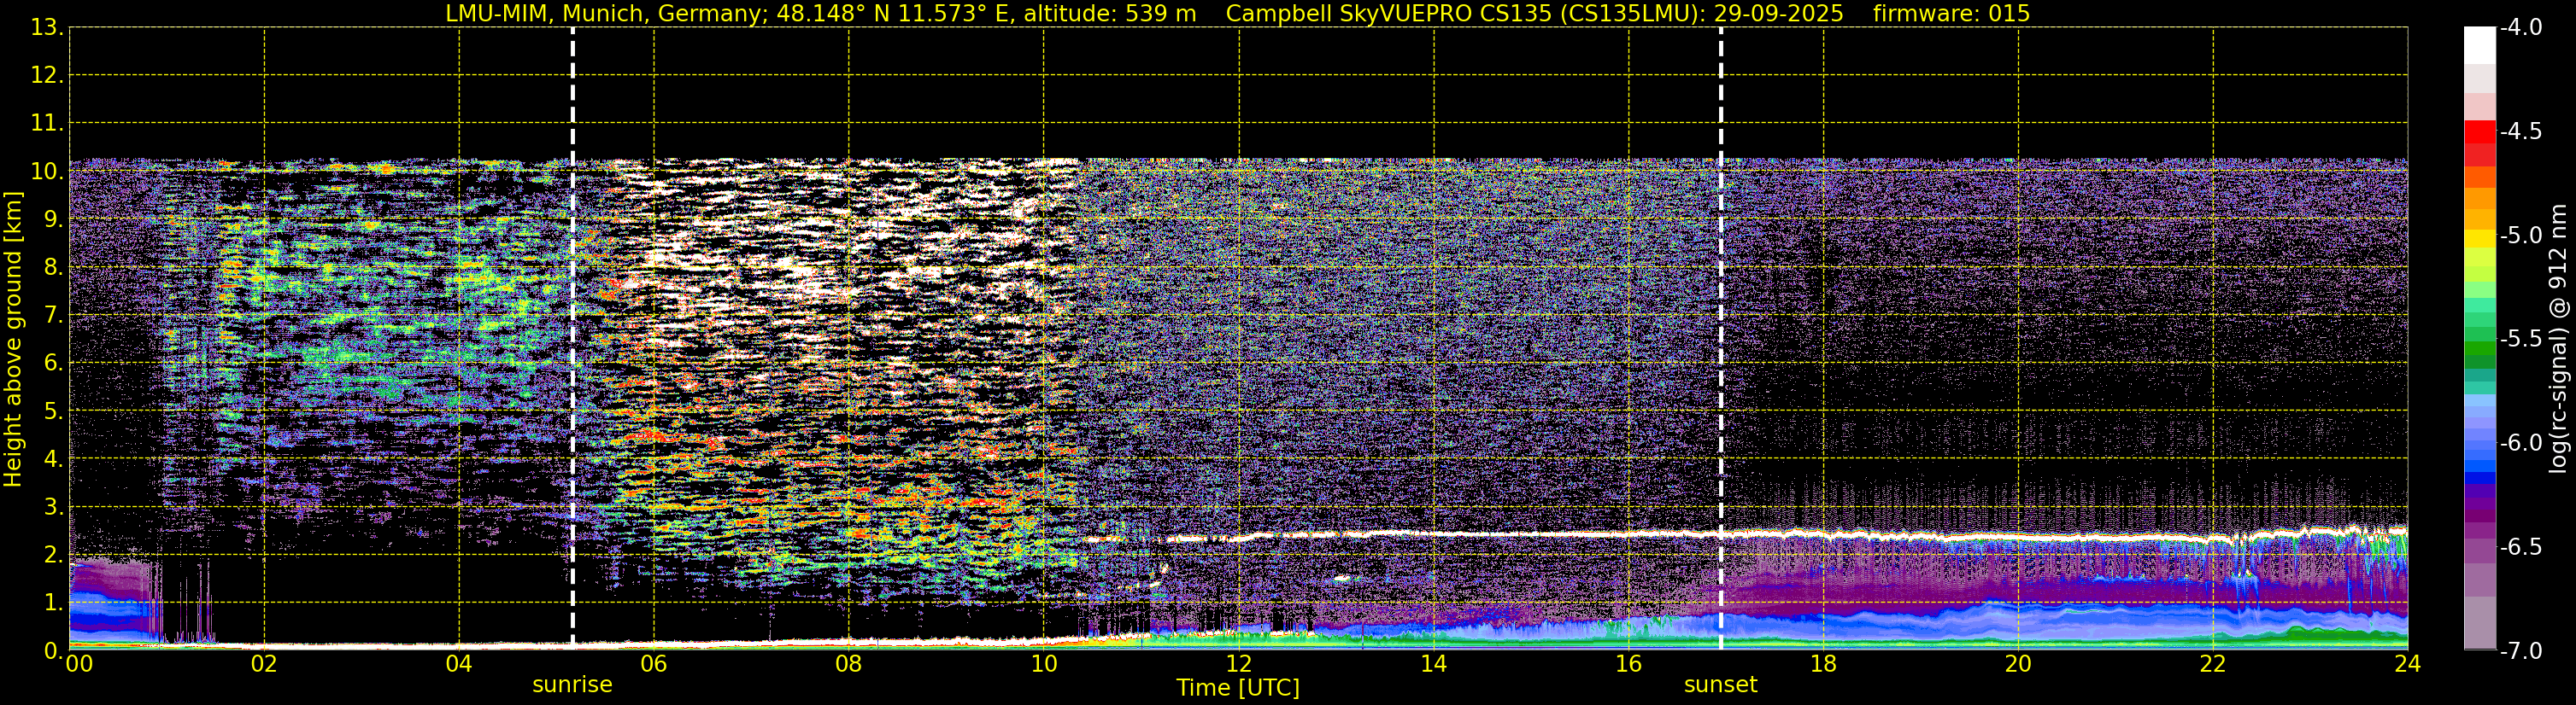This screenshot has width=2576, height=705.
Task: Click the 24 tick where the time axis ends
Action: 2407,664
